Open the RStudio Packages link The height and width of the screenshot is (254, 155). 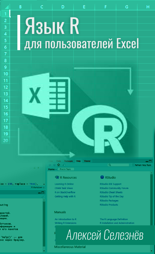click(x=109, y=200)
